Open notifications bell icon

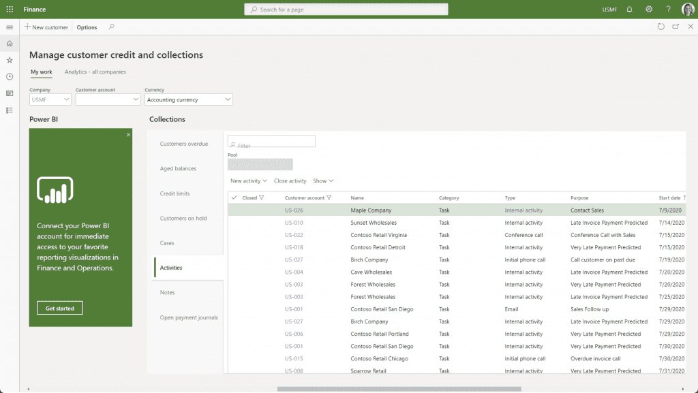[x=629, y=9]
